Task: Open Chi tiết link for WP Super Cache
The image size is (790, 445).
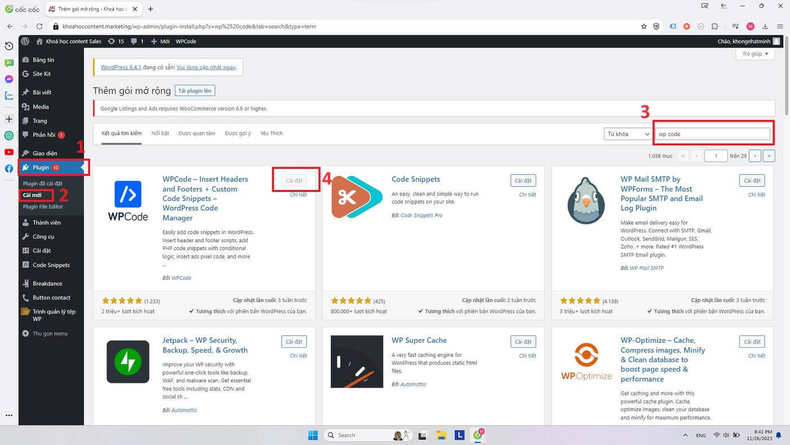Action: [x=528, y=356]
